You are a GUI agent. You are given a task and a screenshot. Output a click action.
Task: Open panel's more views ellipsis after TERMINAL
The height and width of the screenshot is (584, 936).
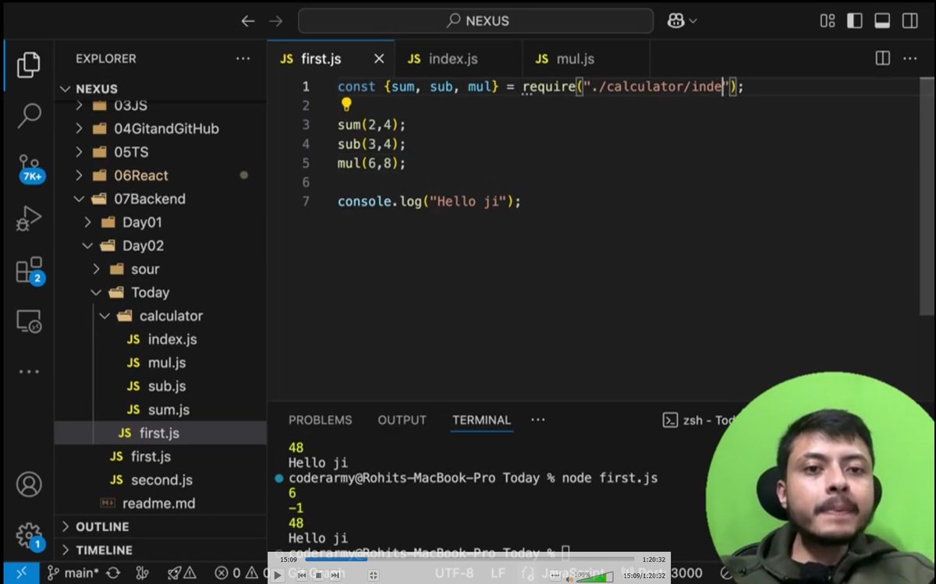[537, 419]
